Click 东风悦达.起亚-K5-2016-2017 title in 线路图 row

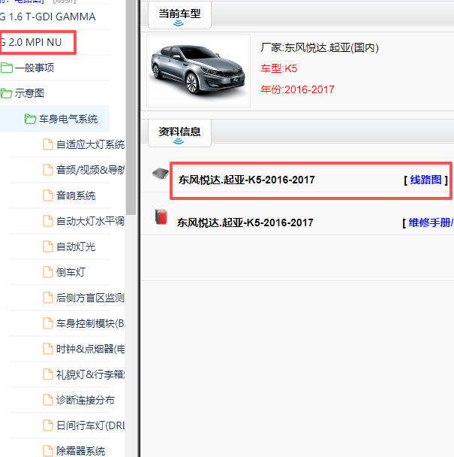pyautogui.click(x=246, y=180)
